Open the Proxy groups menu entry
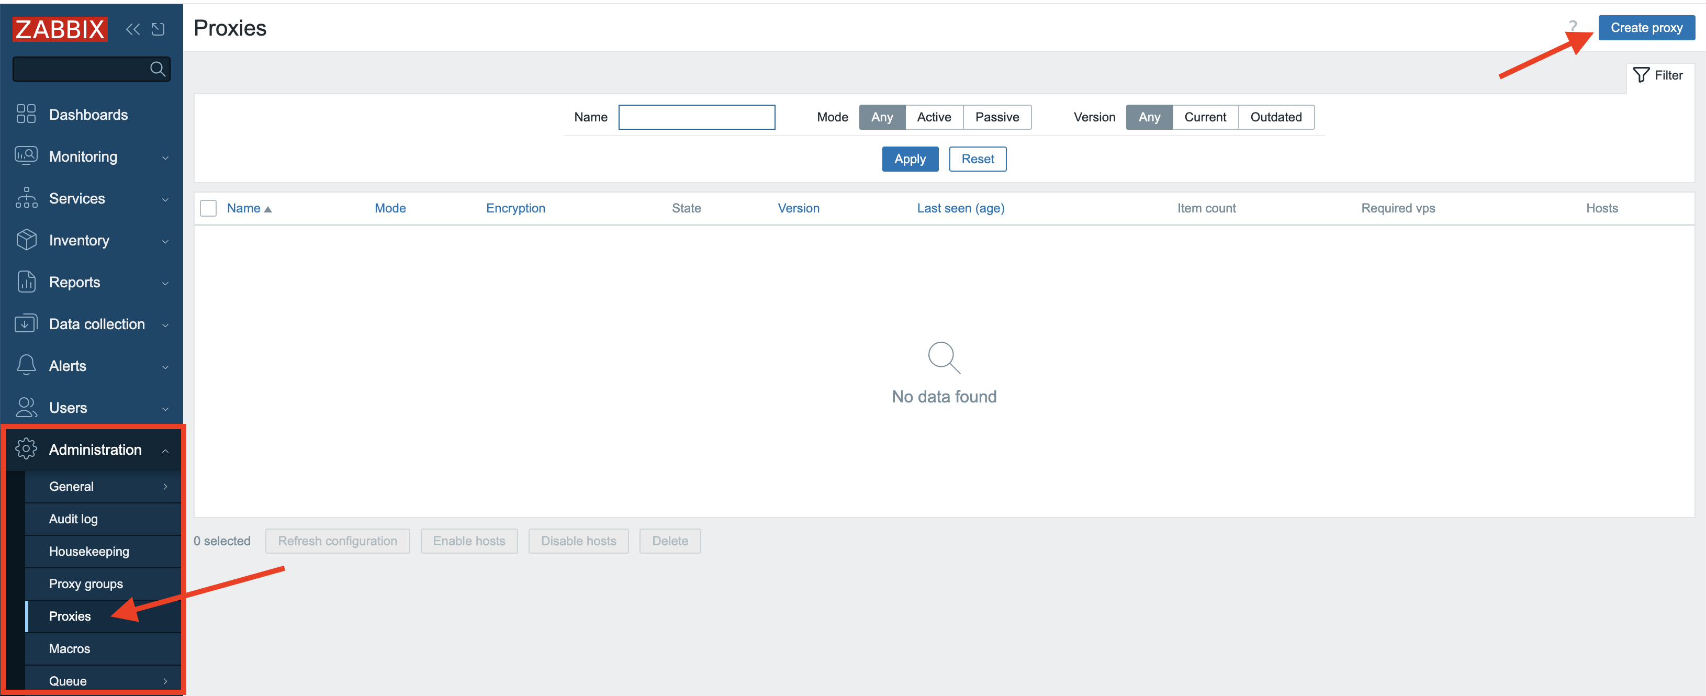The width and height of the screenshot is (1706, 696). coord(86,583)
